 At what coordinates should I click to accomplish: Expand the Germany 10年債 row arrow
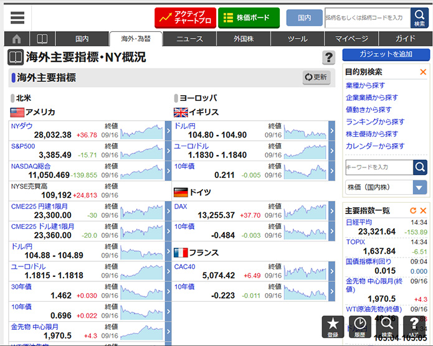pyautogui.click(x=332, y=231)
